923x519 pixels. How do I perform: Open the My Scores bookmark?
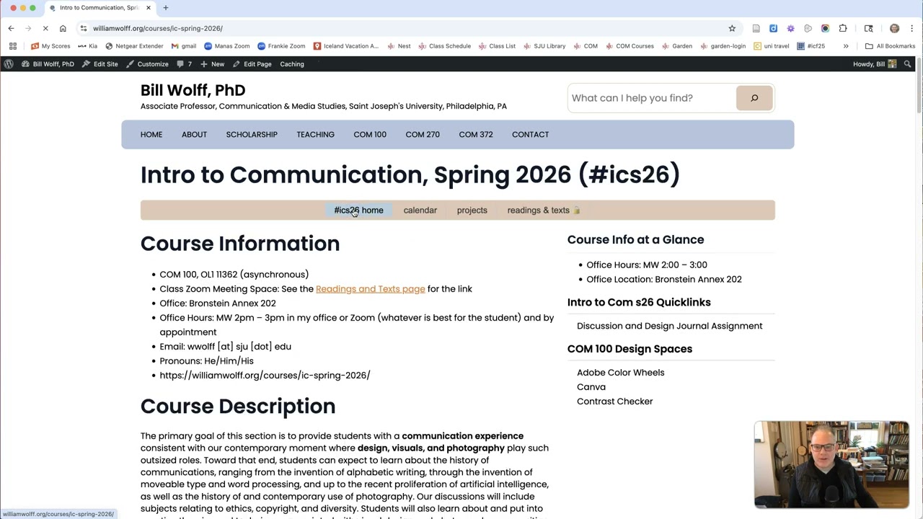click(x=50, y=46)
